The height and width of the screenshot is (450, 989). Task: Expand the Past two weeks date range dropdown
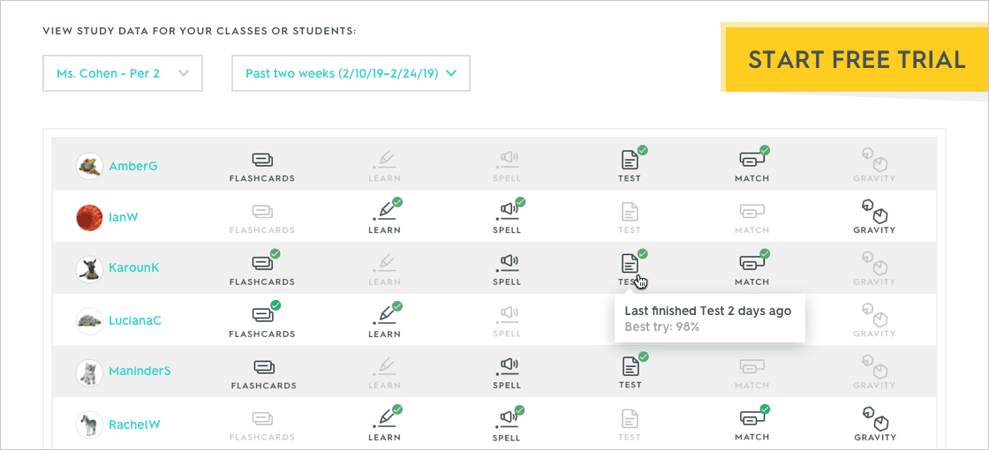(x=351, y=73)
